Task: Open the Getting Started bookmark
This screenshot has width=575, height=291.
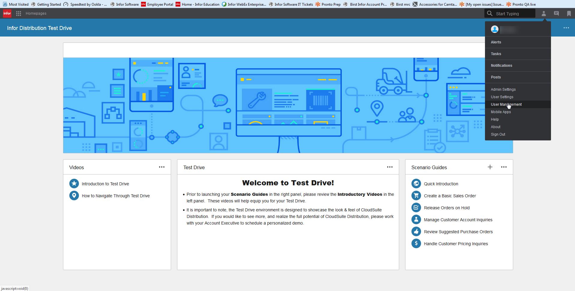Action: pos(46,4)
